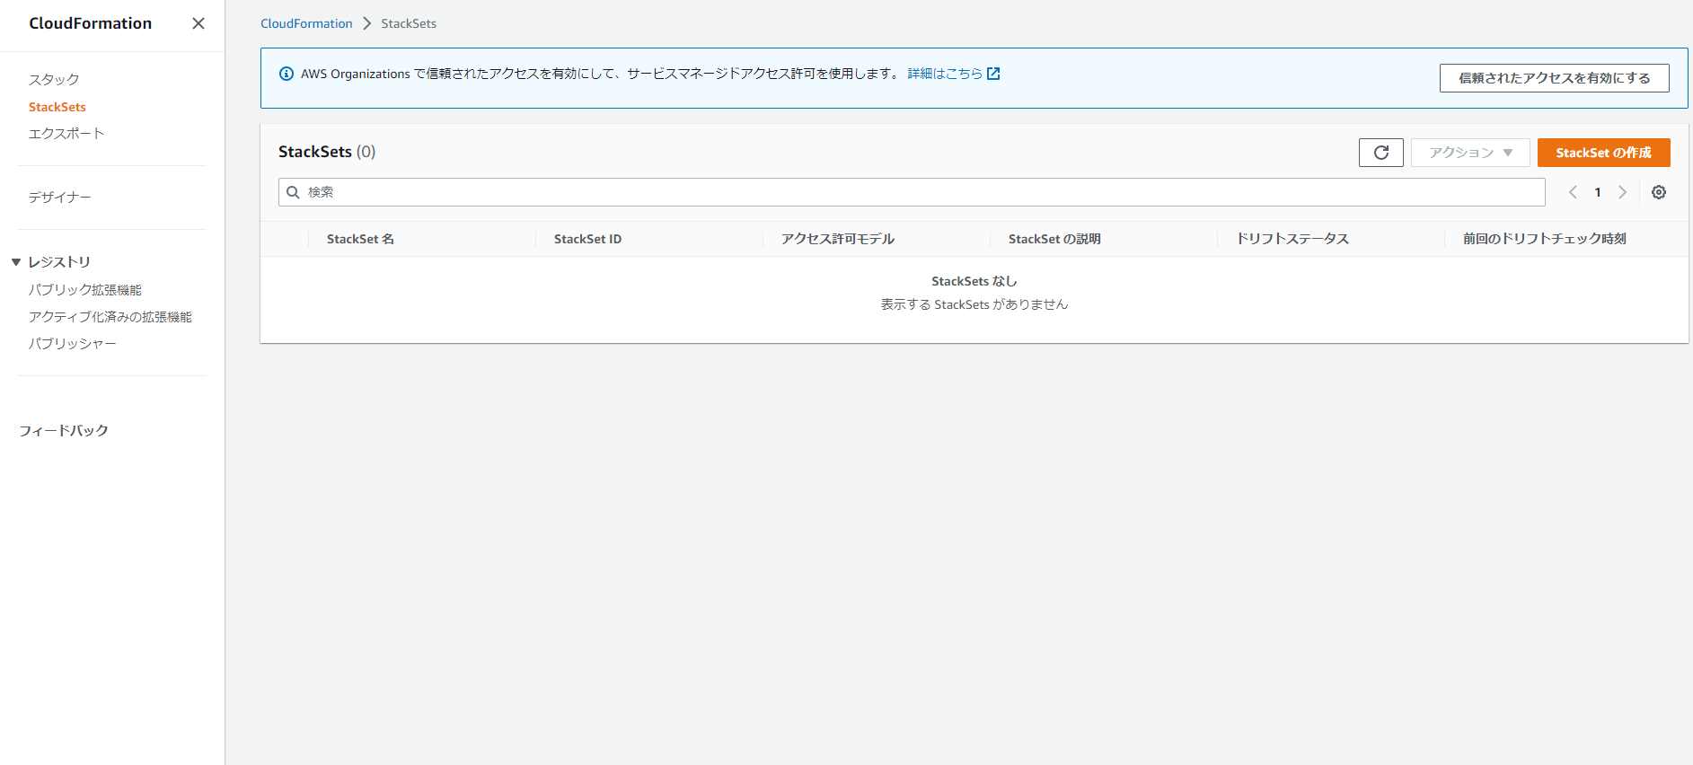The image size is (1693, 765).
Task: Click the 詳細はこちら link
Action: (x=945, y=74)
